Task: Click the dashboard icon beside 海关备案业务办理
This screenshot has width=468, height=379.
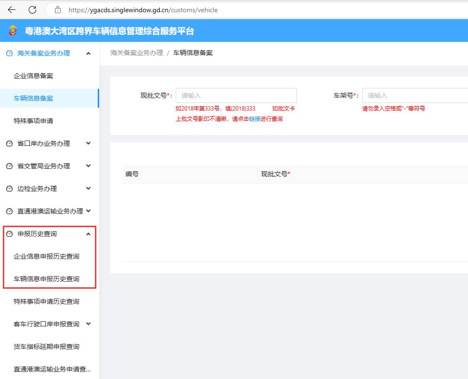Action: pyautogui.click(x=9, y=54)
